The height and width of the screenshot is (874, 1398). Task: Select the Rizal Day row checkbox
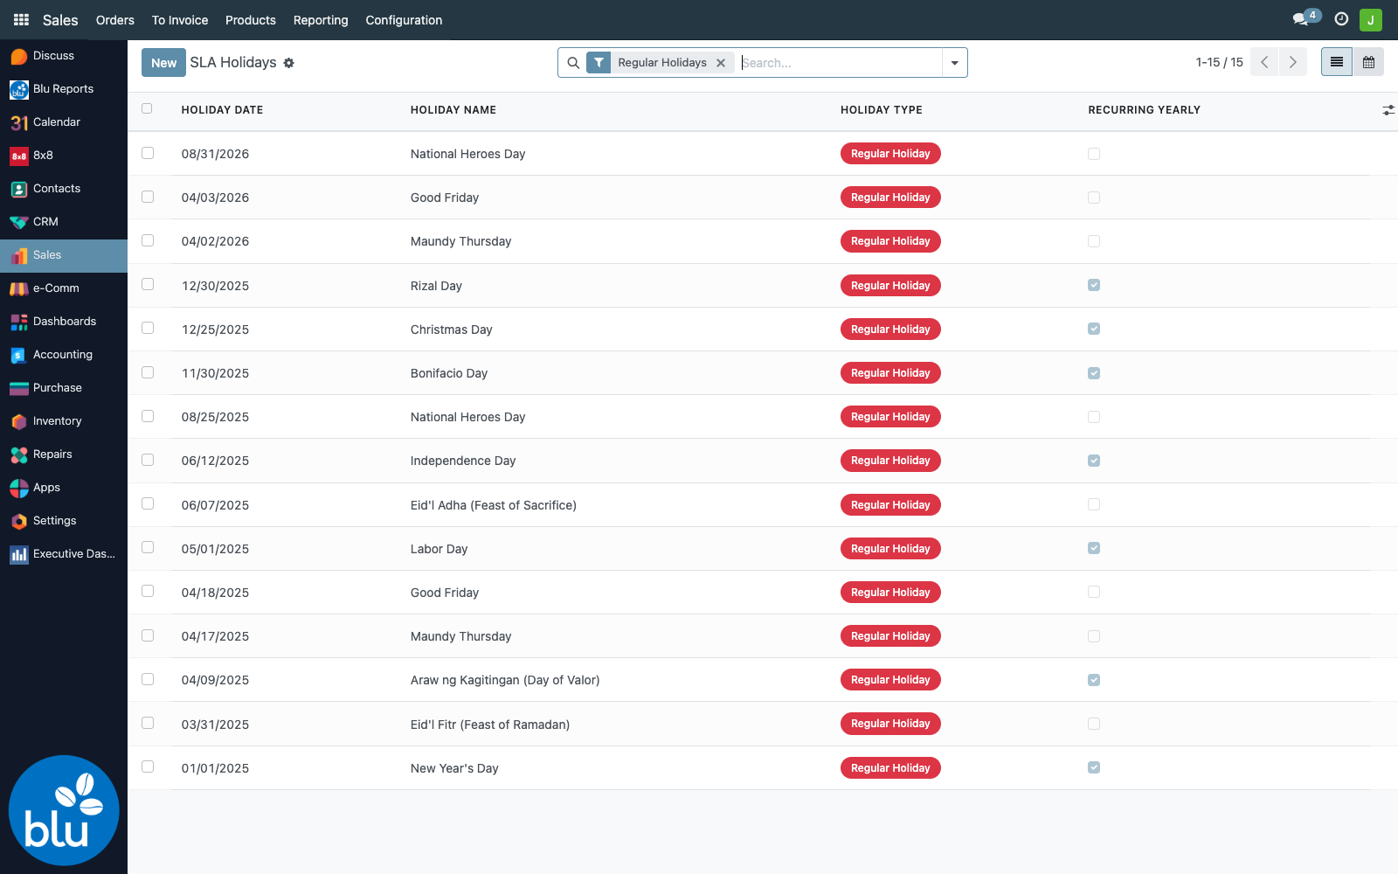tap(148, 284)
